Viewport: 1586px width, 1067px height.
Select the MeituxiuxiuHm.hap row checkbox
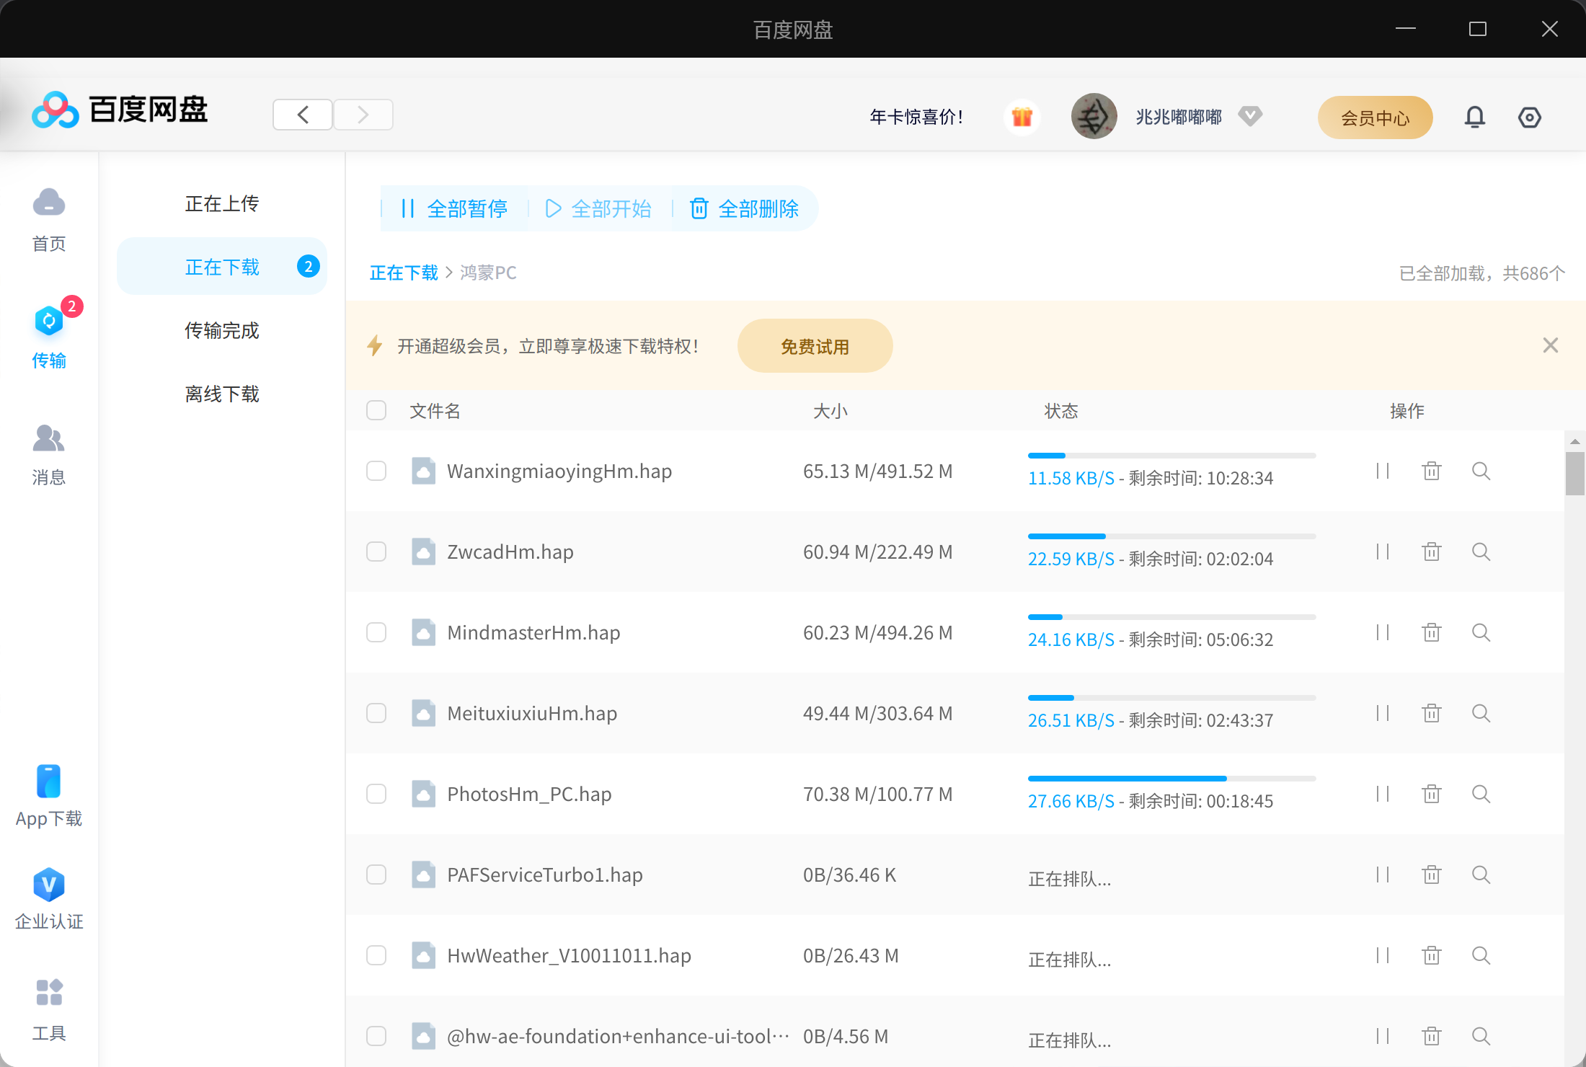pos(376,714)
